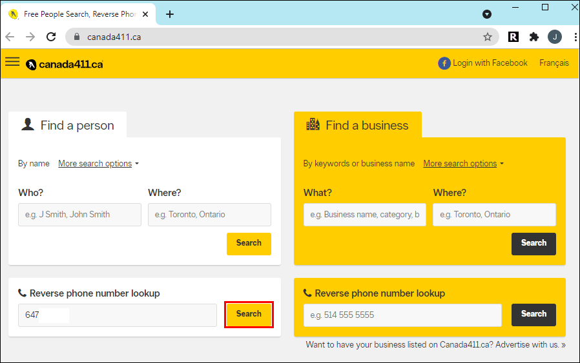Click dark Search for business phone lookup
This screenshot has width=580, height=363.
(x=533, y=315)
